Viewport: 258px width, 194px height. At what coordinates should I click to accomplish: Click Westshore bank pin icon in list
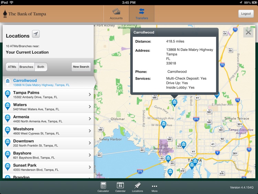8,131
